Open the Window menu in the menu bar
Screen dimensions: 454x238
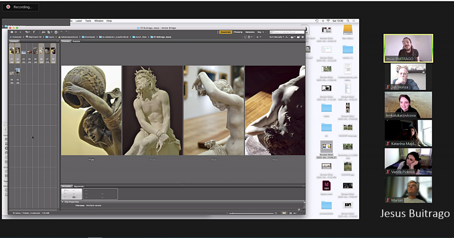pyautogui.click(x=99, y=21)
